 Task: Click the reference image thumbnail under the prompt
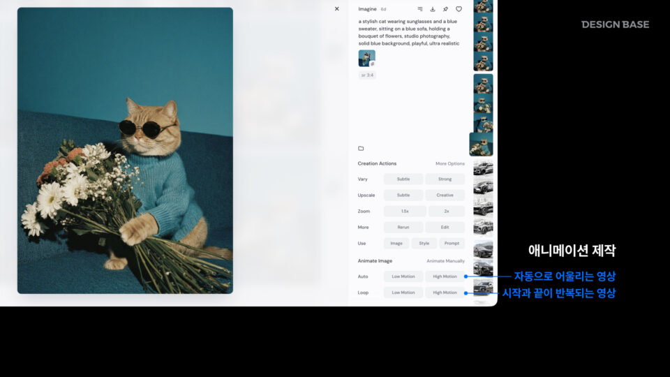click(x=366, y=58)
